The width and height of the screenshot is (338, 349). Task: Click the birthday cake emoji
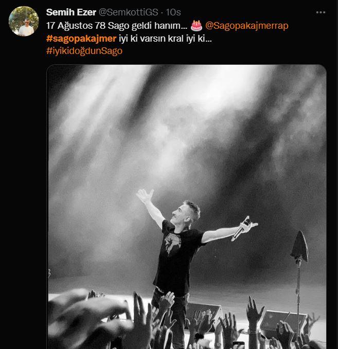coord(197,26)
